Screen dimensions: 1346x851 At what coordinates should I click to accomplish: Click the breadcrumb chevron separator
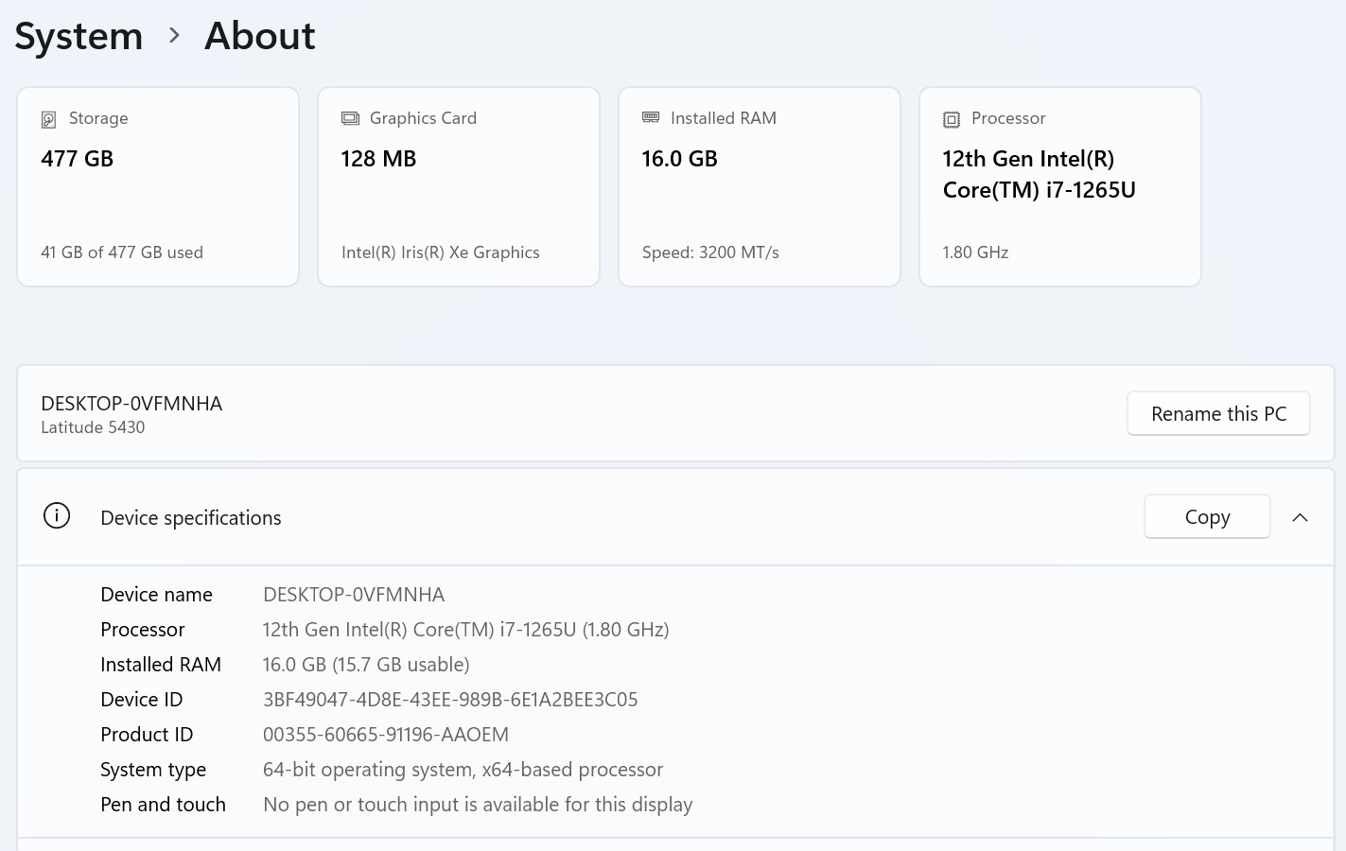174,36
